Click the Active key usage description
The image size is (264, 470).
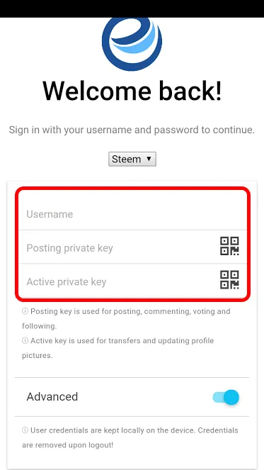pos(118,348)
